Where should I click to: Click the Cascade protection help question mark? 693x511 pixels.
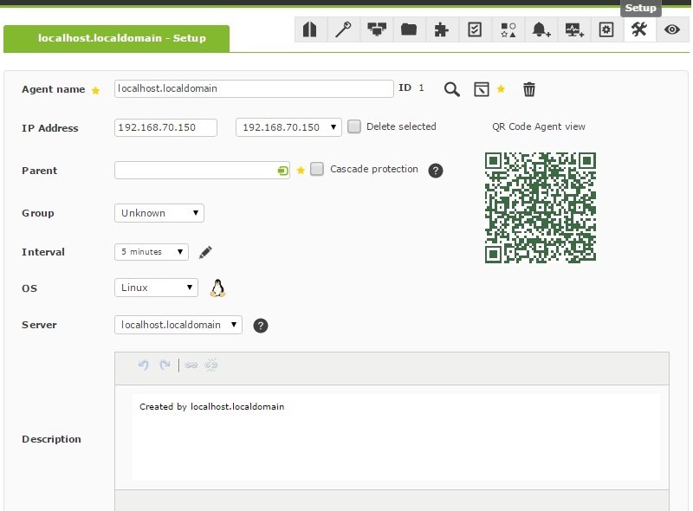coord(436,170)
